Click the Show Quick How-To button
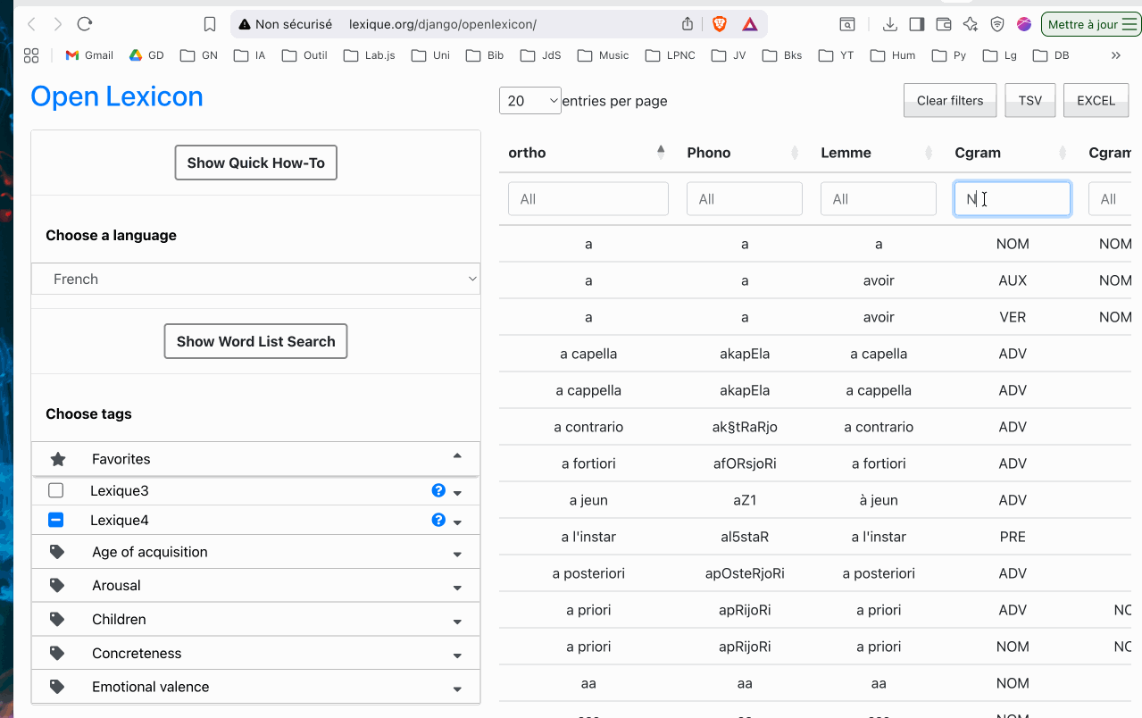 [255, 163]
